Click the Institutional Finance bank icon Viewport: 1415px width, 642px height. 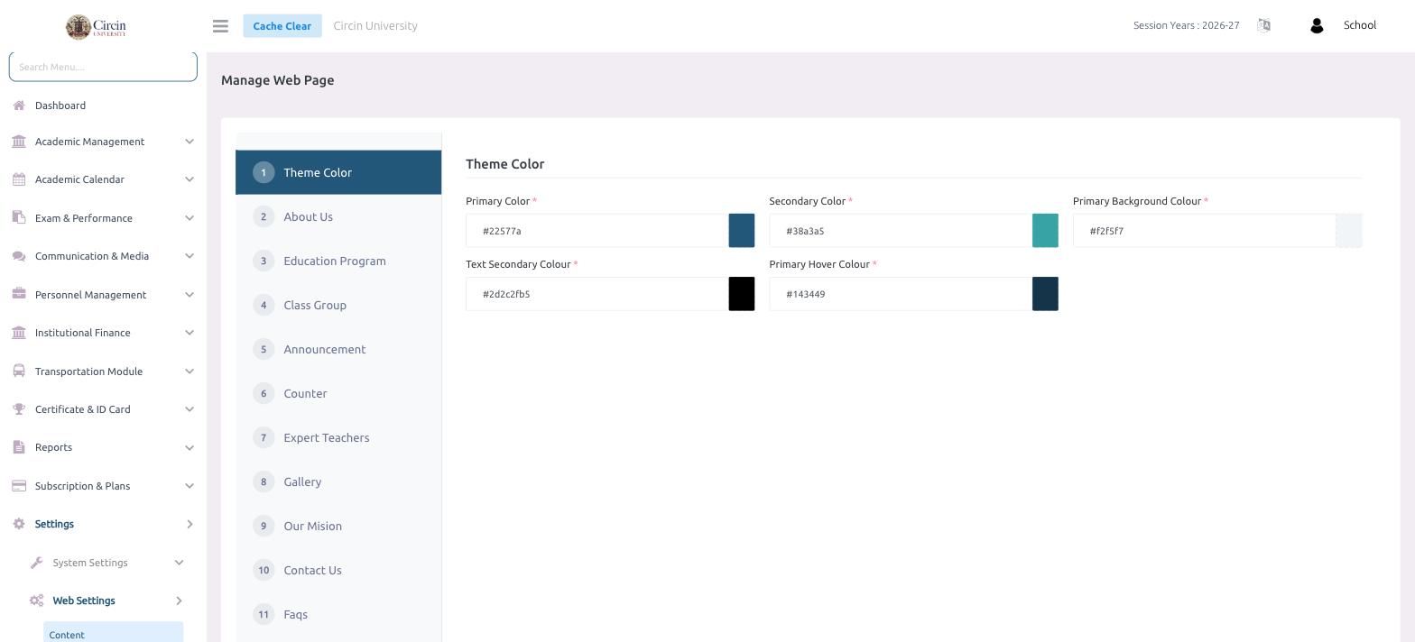click(19, 333)
